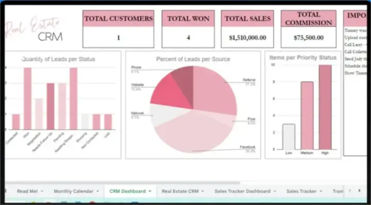Screen dimensions: 371x205
Task: Select the Total Commission value cell
Action: [x=309, y=38]
